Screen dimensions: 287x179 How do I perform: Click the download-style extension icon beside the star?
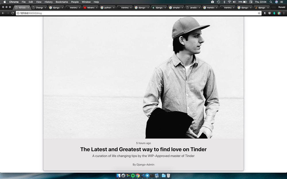[265, 13]
